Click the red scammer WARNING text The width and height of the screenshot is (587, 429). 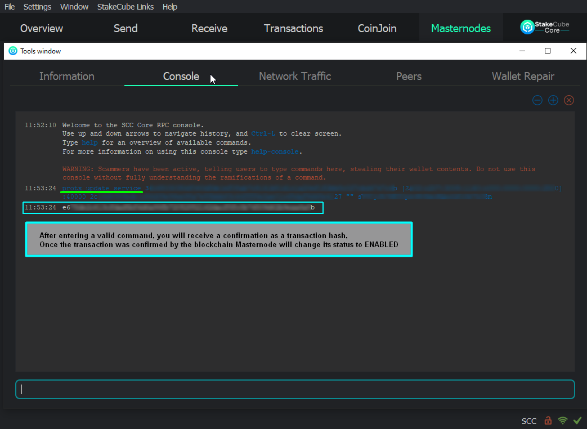click(299, 173)
